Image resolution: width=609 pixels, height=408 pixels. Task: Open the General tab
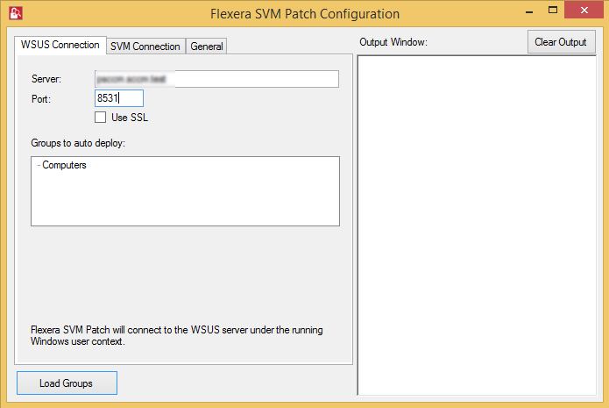point(207,47)
